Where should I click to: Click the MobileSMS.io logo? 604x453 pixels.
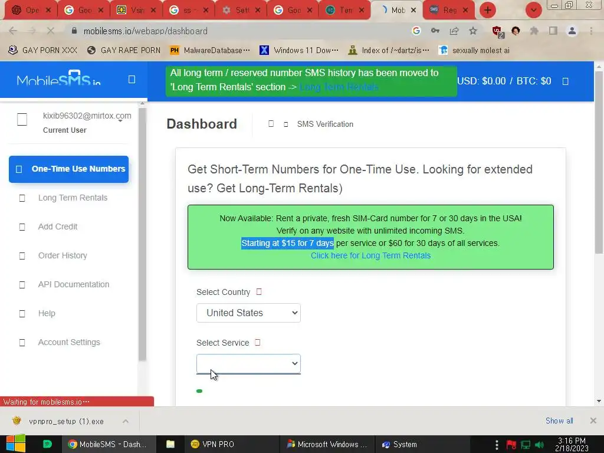click(x=58, y=78)
